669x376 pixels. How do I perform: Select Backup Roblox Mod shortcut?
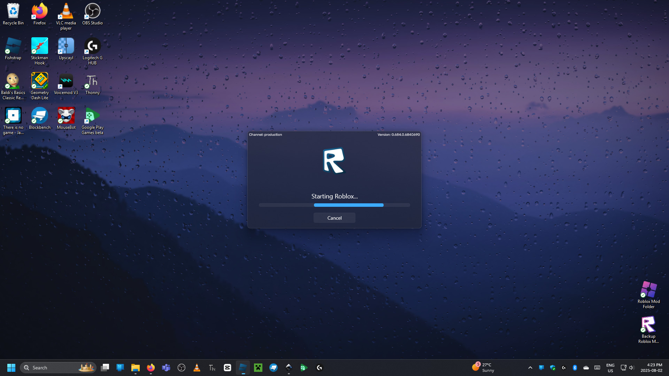pyautogui.click(x=648, y=329)
